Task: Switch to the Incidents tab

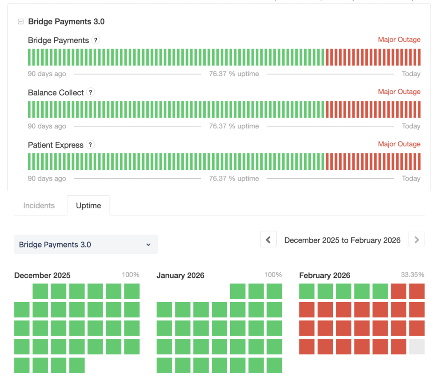Action: coord(39,205)
